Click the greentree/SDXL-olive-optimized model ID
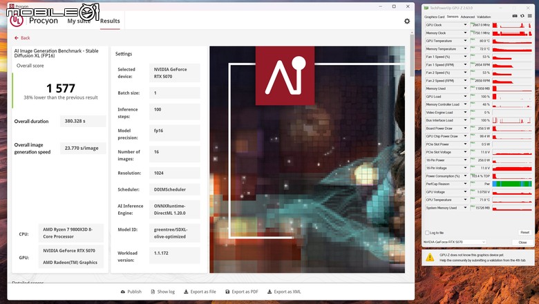Screen dimensions: 539x304 pos(174,234)
